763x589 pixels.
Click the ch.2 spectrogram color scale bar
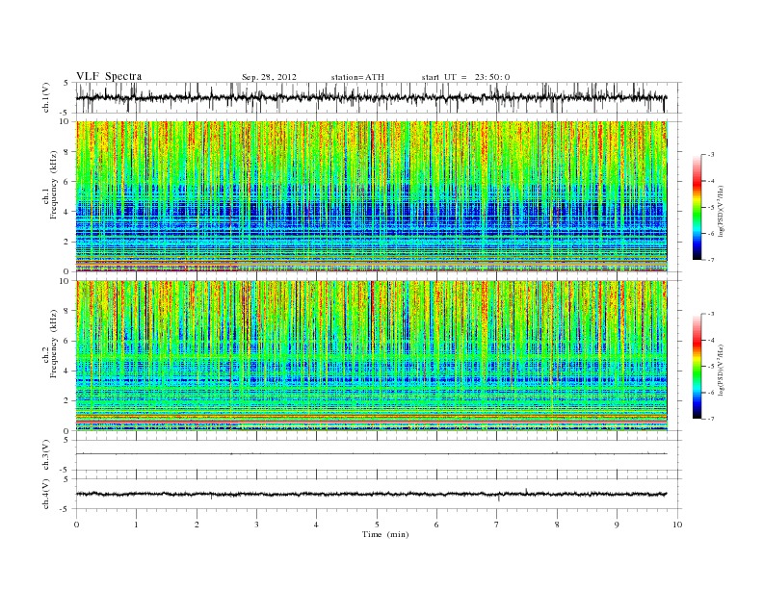coord(697,366)
